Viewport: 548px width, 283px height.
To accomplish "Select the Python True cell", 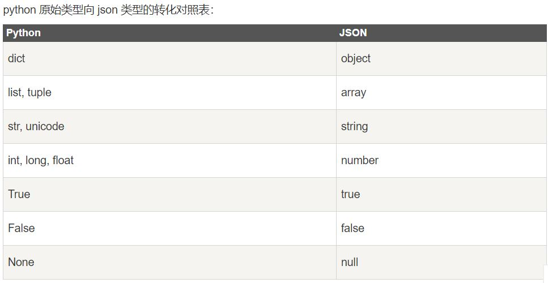I will 169,194.
